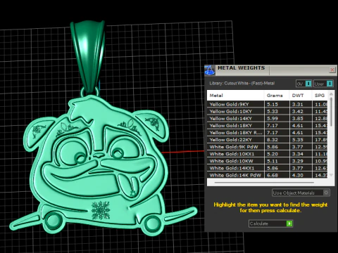Toggle the User library switch
Screen dimensions: 338x253
pyautogui.click(x=323, y=84)
